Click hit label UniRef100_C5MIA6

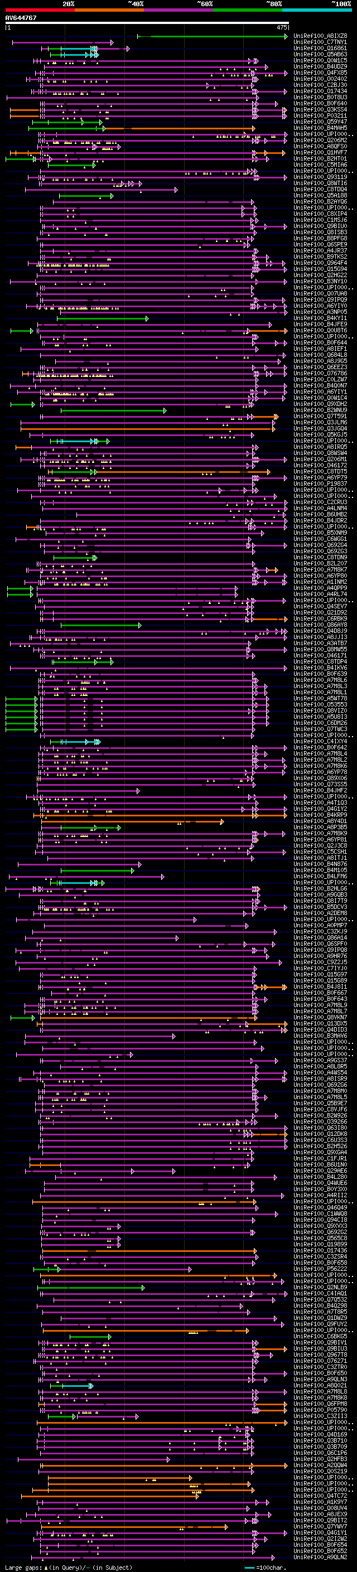pos(320,165)
